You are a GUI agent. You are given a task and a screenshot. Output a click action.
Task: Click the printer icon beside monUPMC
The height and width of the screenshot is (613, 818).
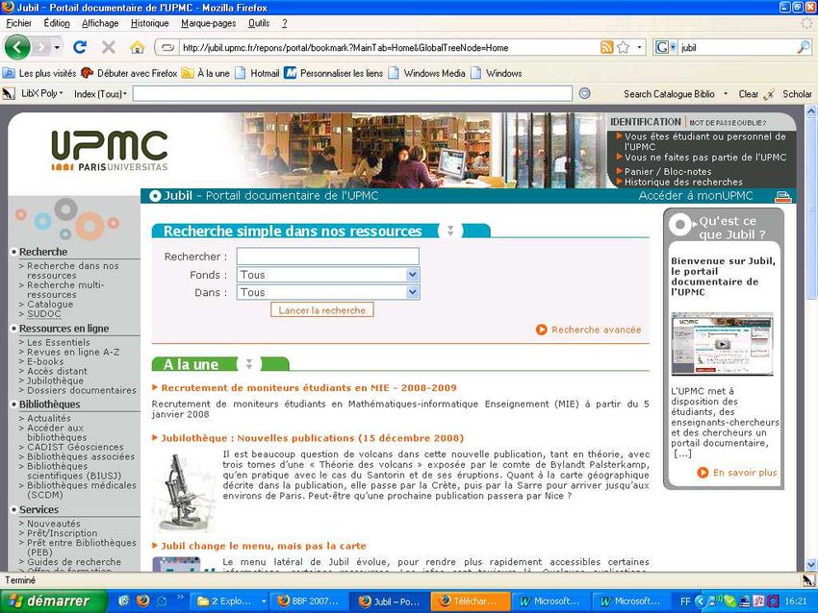783,196
